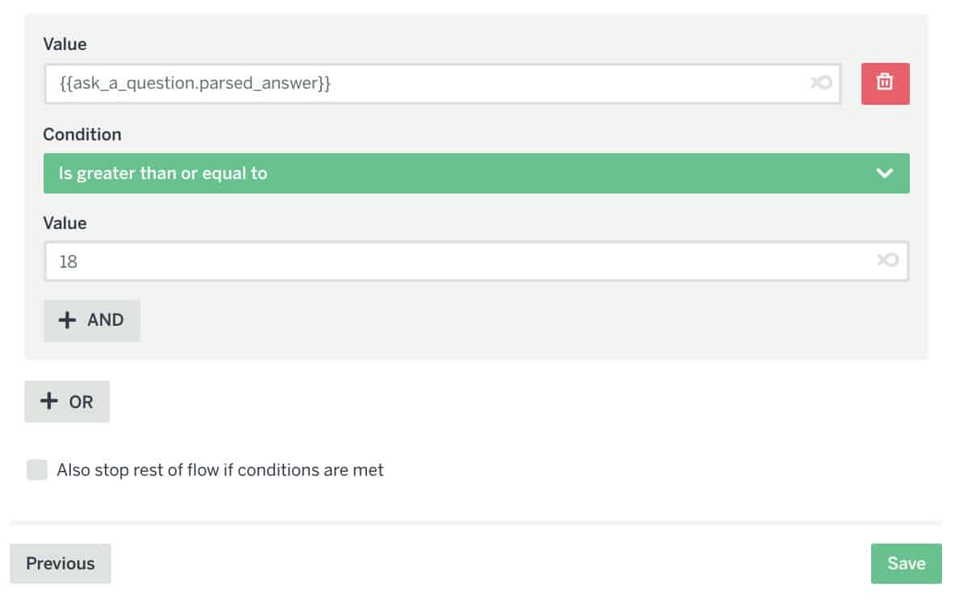This screenshot has height=600, width=955.
Task: Click the number 18 in the second field
Action: pyautogui.click(x=69, y=261)
